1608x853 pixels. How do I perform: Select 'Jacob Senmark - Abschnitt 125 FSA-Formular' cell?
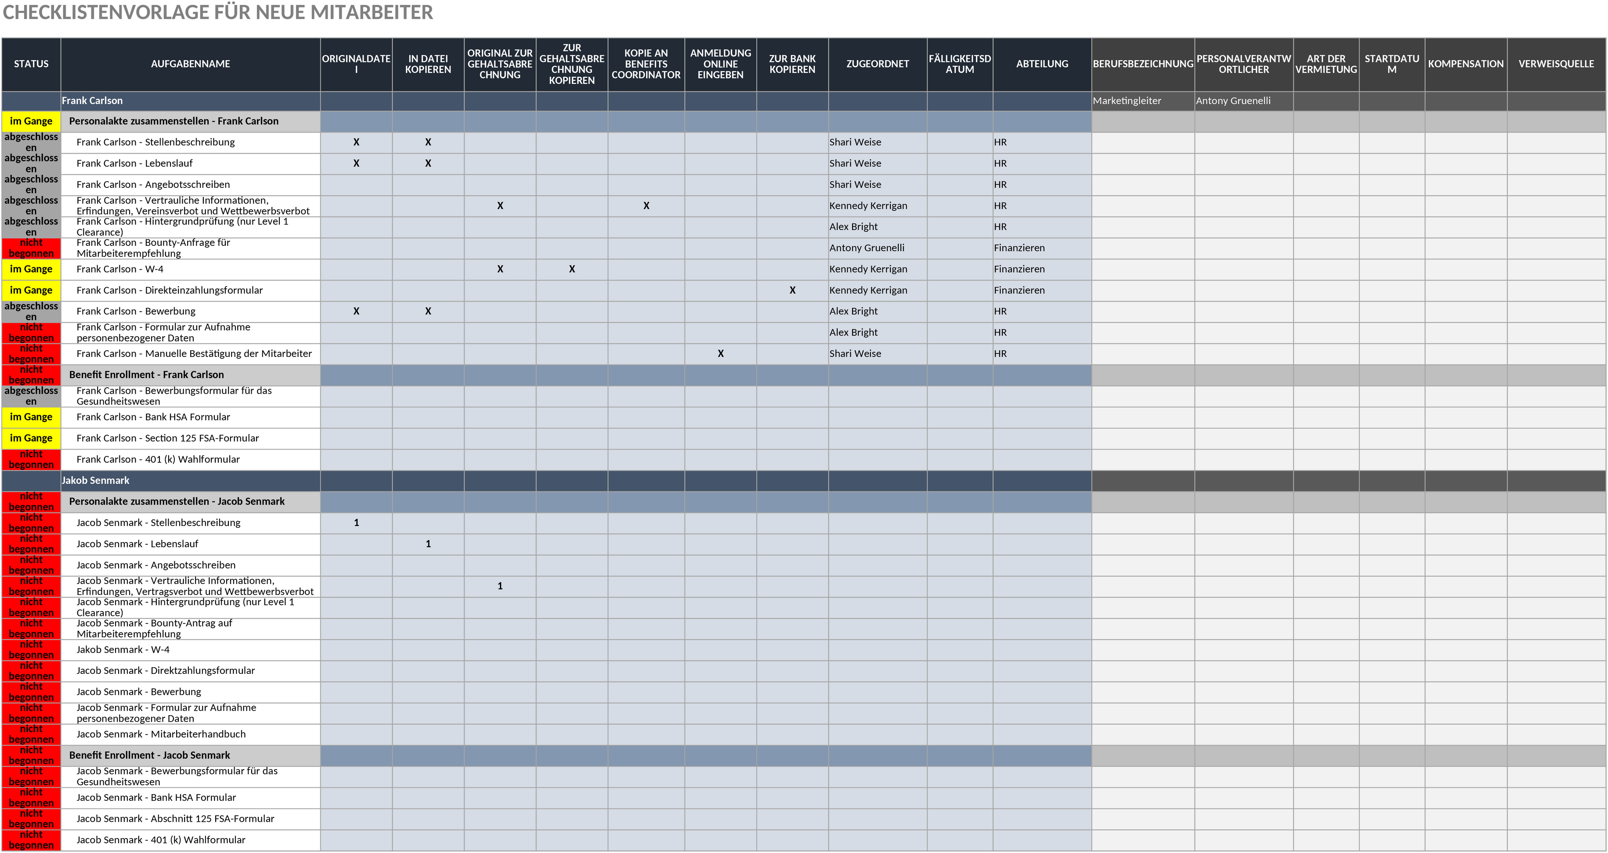coord(190,819)
